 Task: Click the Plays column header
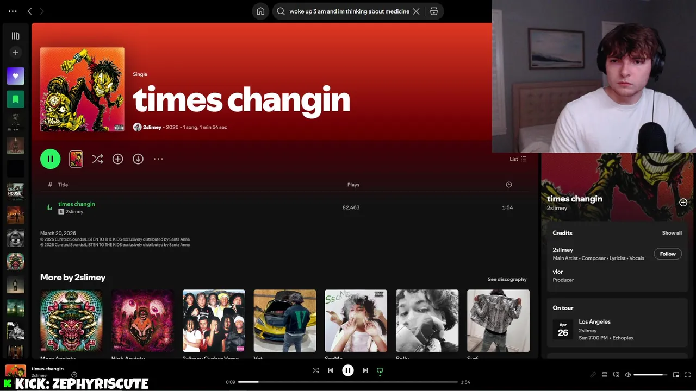(353, 185)
